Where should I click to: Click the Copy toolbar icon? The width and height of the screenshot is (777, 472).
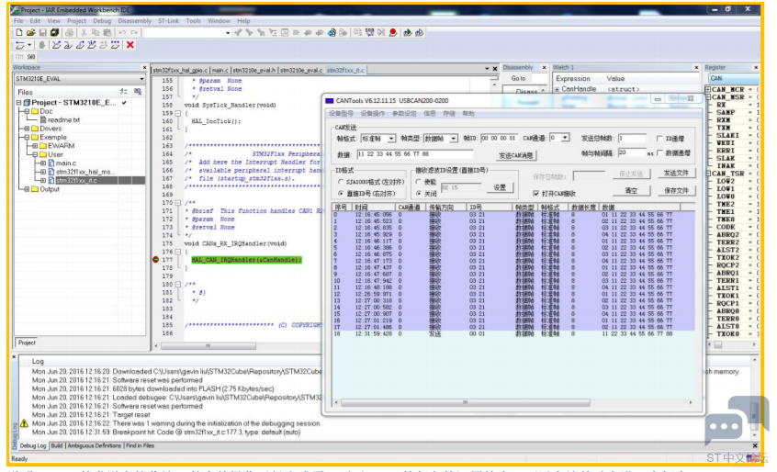coord(96,33)
